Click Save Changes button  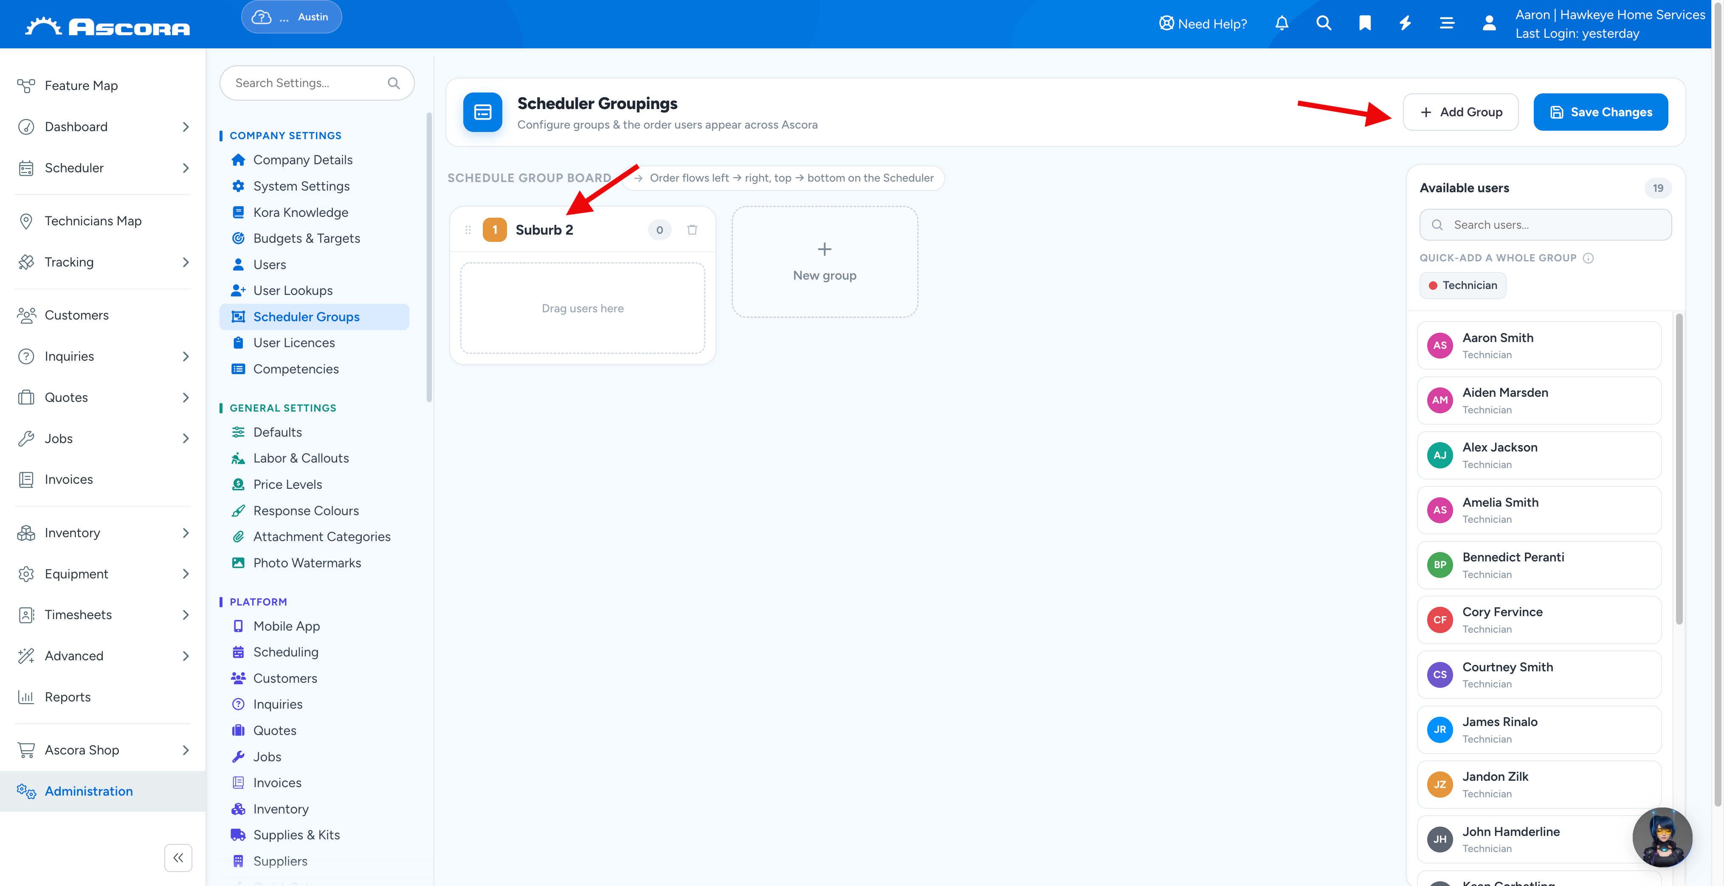pyautogui.click(x=1601, y=112)
